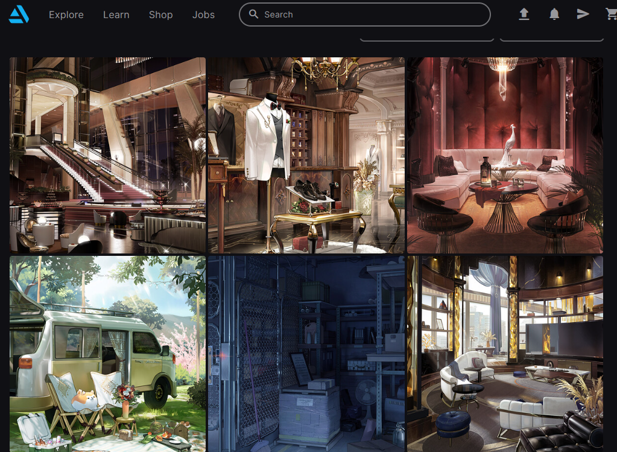Open messages paper plane icon
This screenshot has height=452, width=617.
pyautogui.click(x=583, y=14)
